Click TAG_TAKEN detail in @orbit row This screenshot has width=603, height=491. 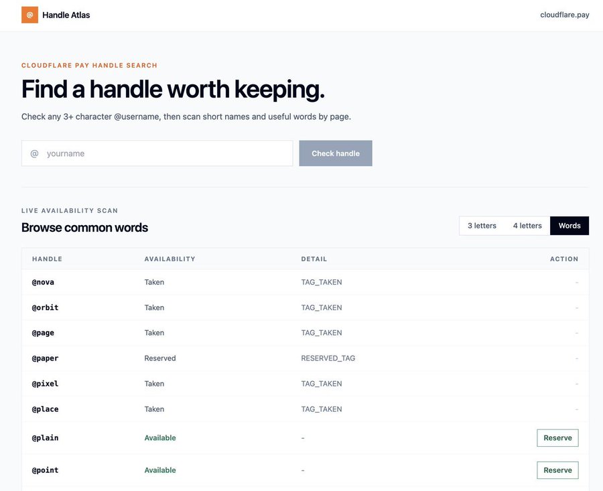click(322, 307)
